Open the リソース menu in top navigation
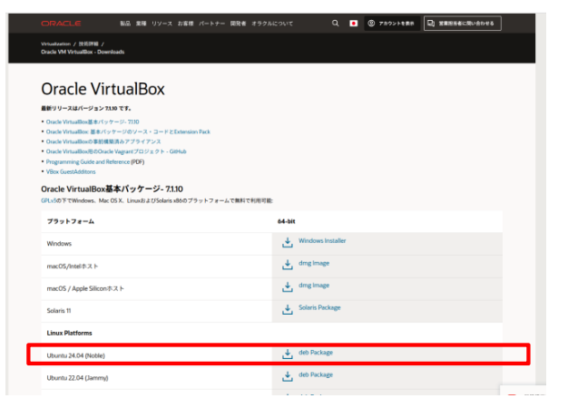Image resolution: width=568 pixels, height=408 pixels. [162, 23]
